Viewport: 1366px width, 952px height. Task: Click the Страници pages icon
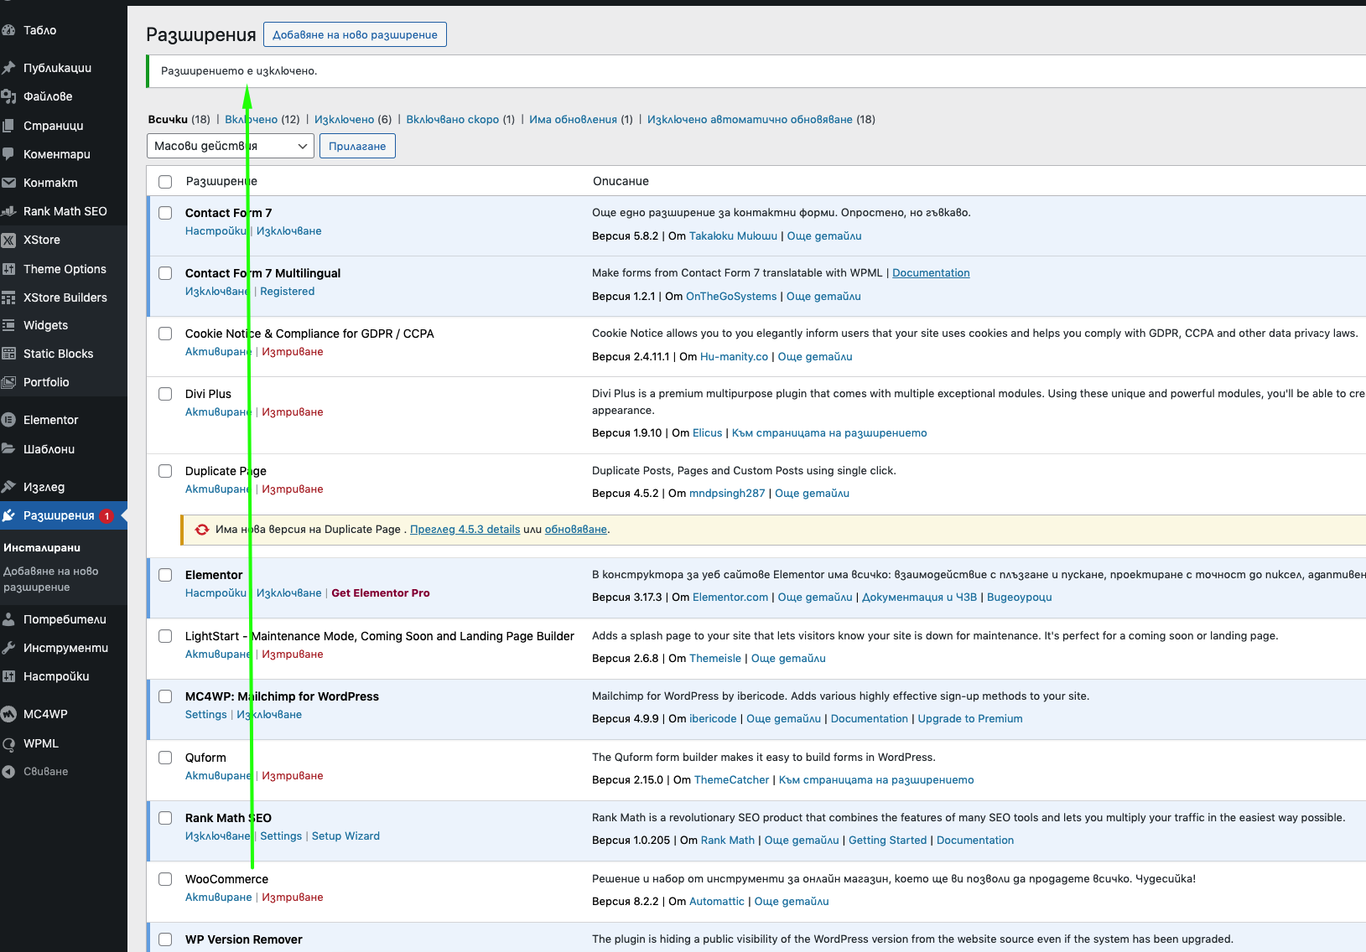8,126
